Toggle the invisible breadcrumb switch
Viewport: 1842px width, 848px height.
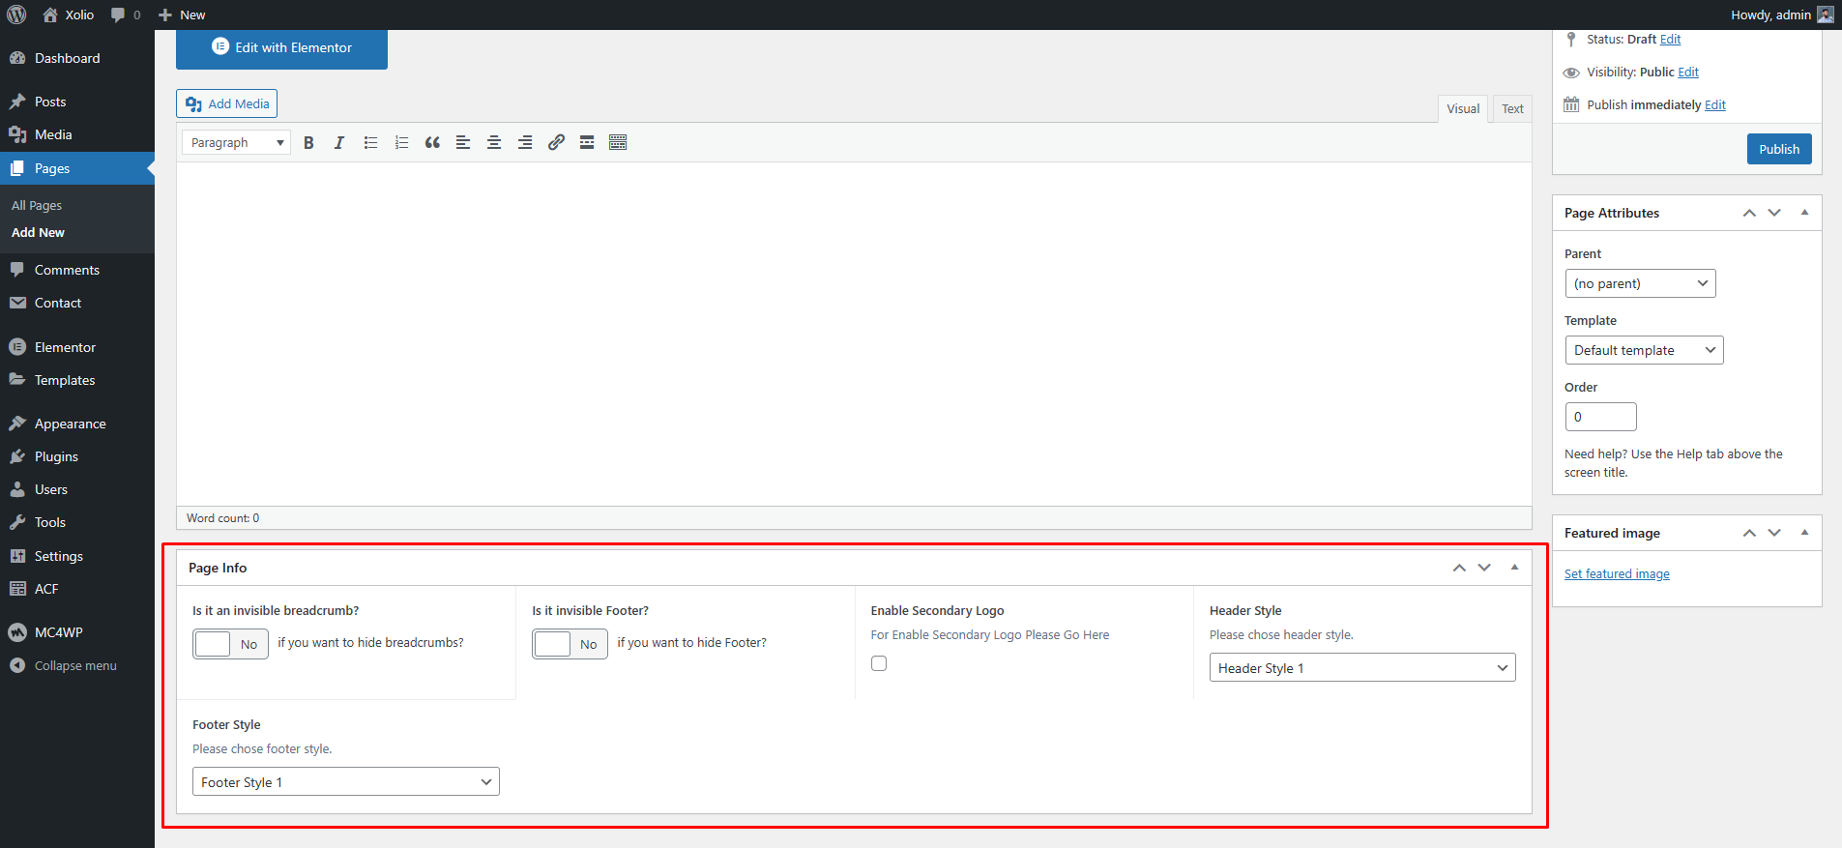[230, 644]
